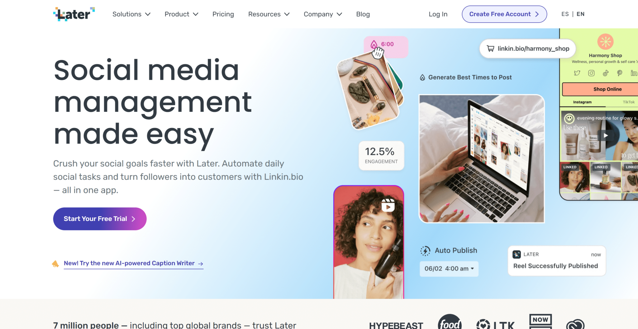Click the shopping cart icon beside linkin.bio URL
The height and width of the screenshot is (329, 638).
490,49
